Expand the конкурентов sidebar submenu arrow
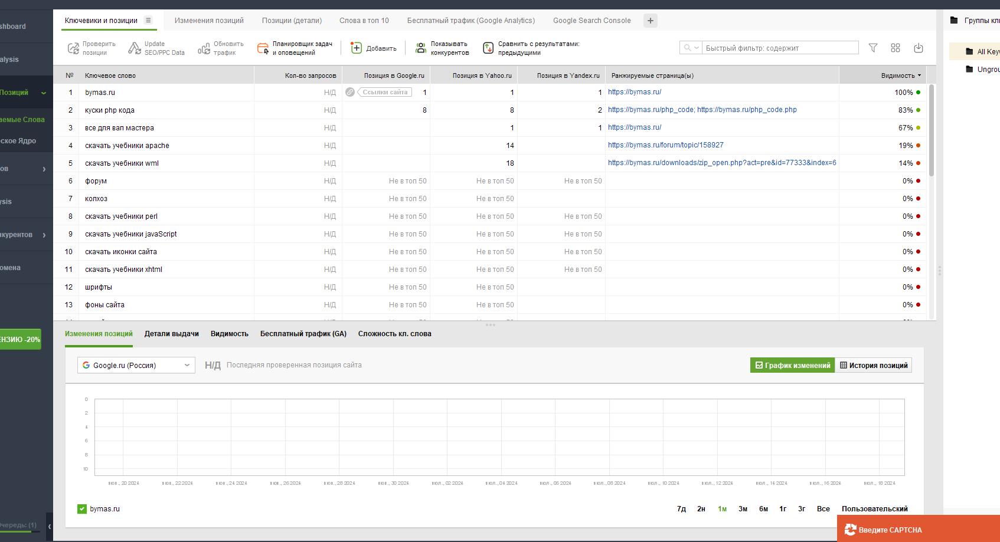Screen dimensions: 1000x542 pyautogui.click(x=44, y=235)
